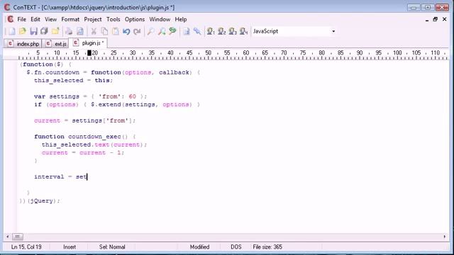Open the JavaScript highlighter dropdown

click(333, 31)
